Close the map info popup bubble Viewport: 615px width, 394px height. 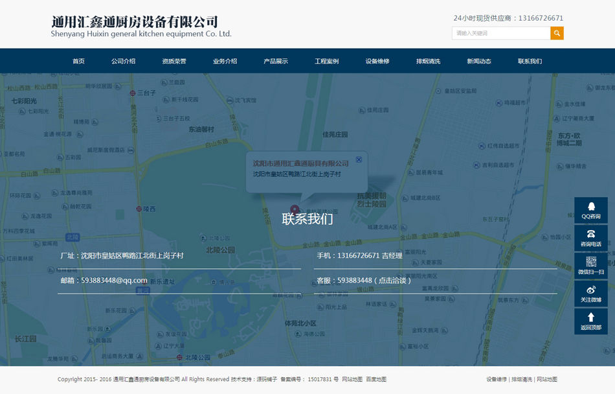click(359, 159)
